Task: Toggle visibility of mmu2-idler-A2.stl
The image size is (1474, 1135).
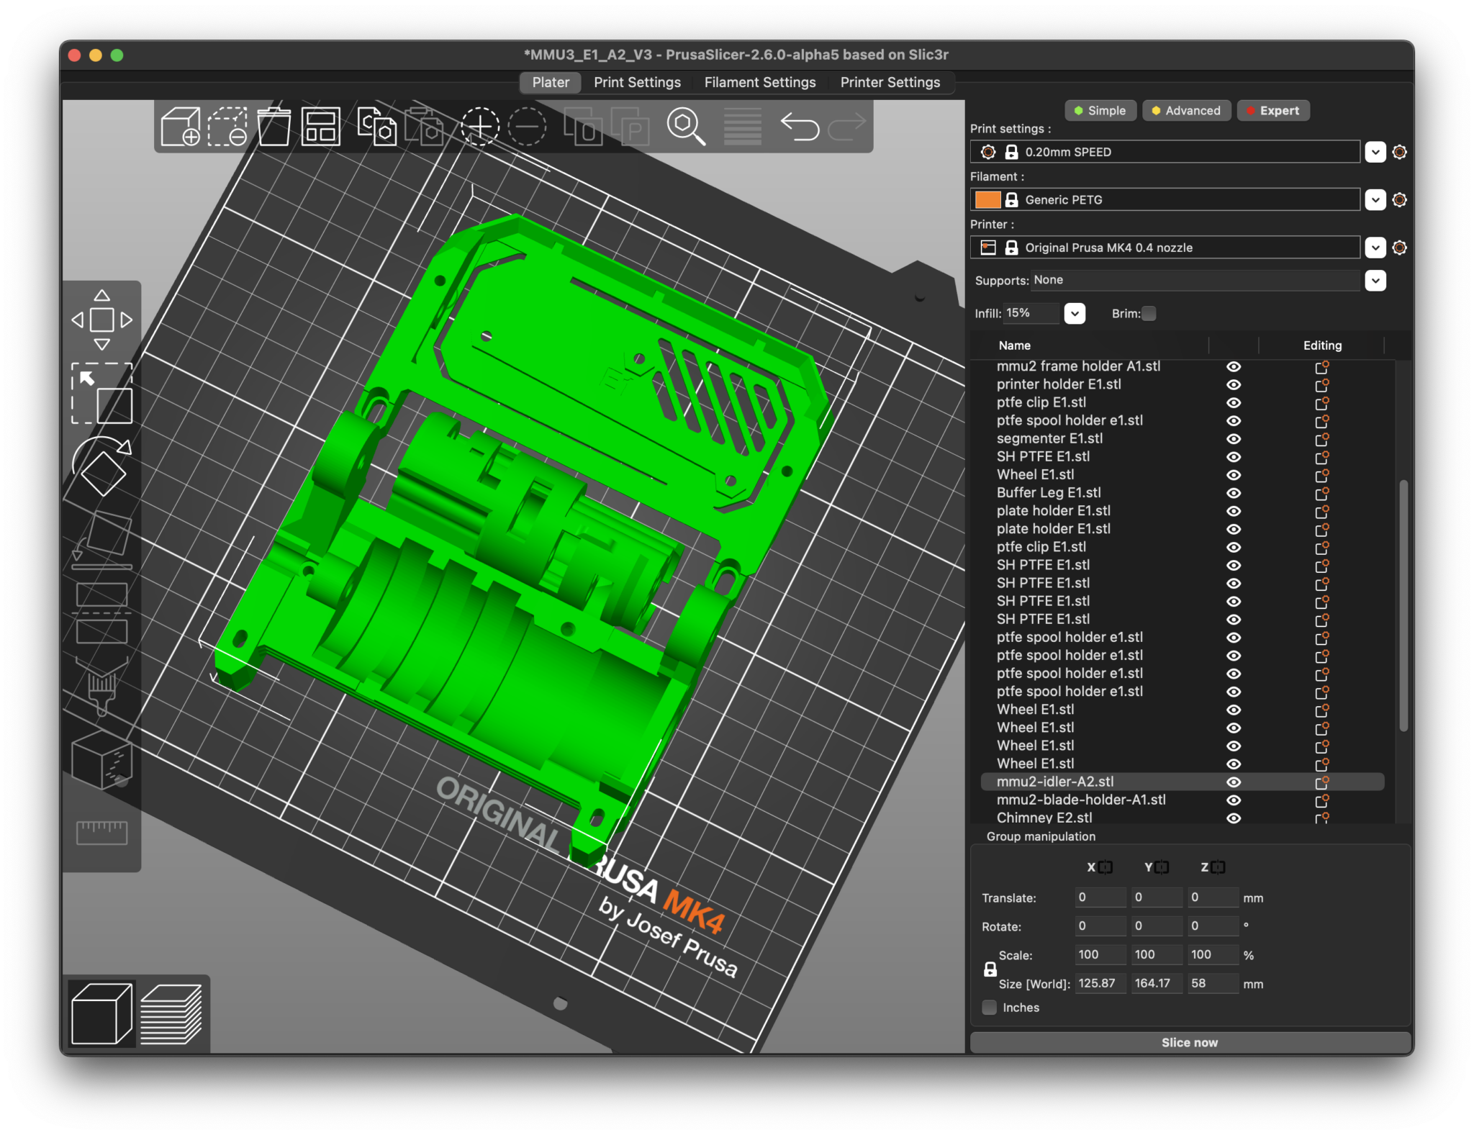Action: click(x=1234, y=782)
